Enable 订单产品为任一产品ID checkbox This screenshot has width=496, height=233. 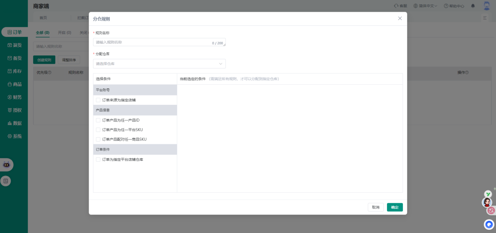click(98, 120)
